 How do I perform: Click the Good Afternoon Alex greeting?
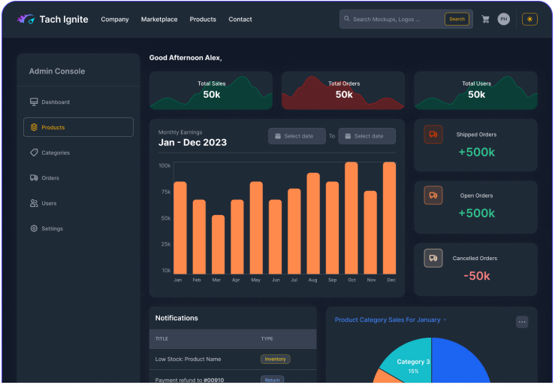[x=186, y=58]
